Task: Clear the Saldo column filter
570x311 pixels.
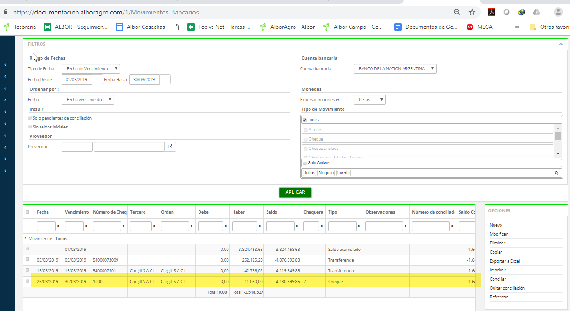Action: (296, 226)
